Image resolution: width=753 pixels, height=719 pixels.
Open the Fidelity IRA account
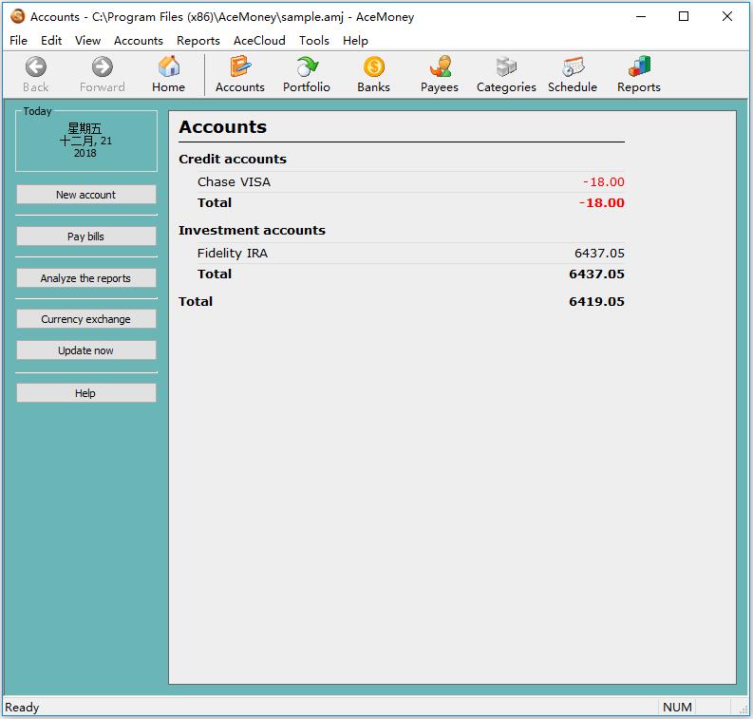(x=232, y=254)
